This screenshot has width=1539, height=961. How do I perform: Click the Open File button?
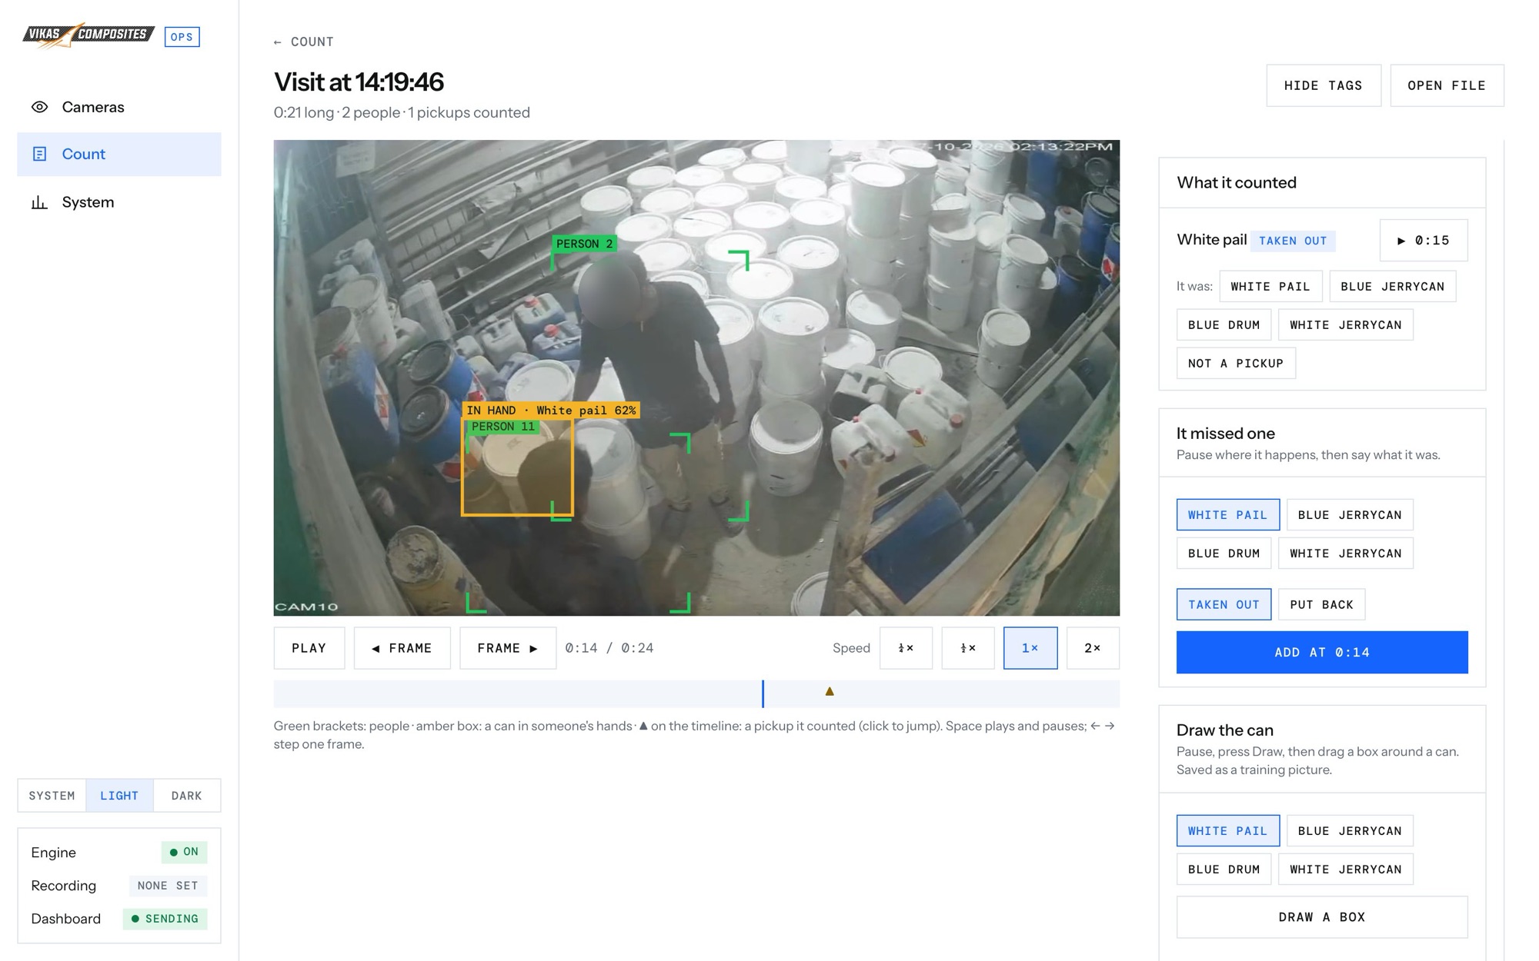click(1447, 85)
